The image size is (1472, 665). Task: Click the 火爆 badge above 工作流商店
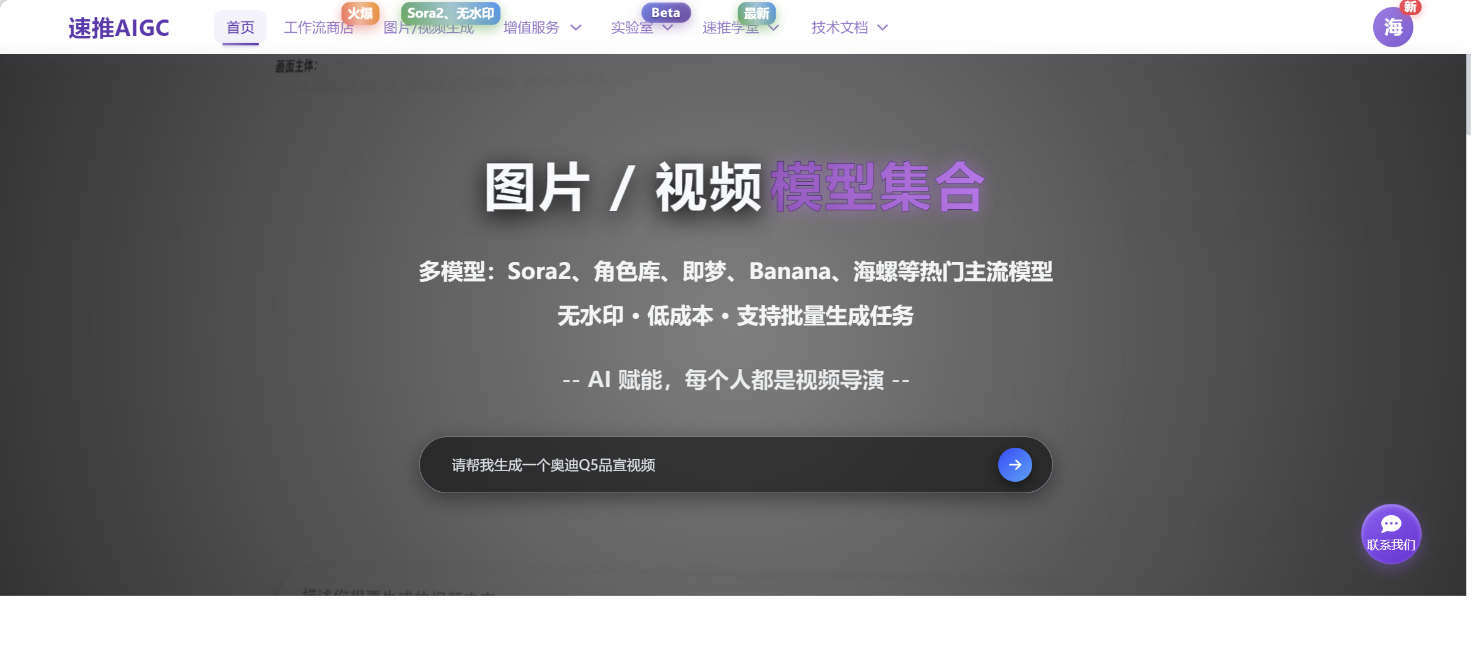360,13
